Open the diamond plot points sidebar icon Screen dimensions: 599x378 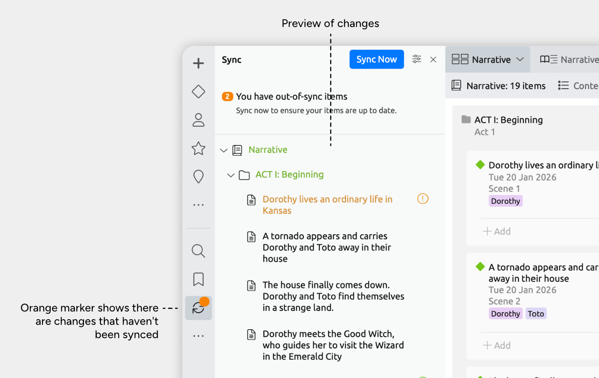(199, 92)
